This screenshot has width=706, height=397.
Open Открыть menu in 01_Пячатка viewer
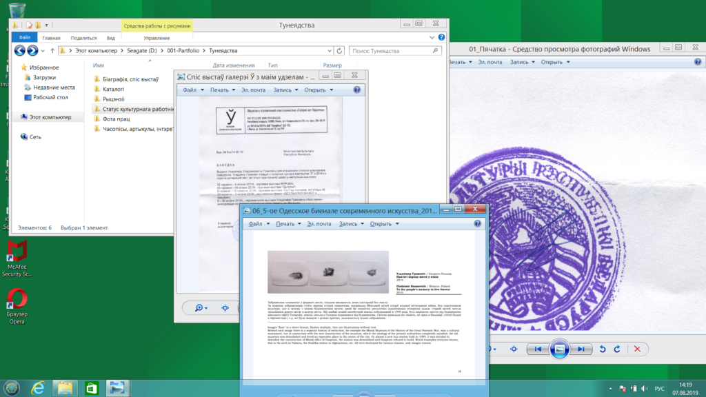tap(555, 62)
